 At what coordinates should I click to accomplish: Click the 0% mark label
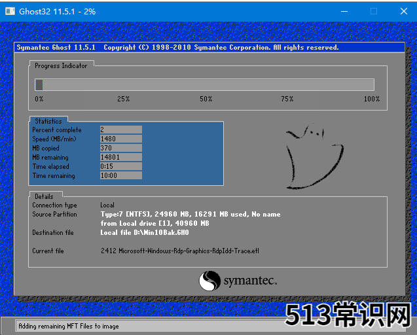[x=39, y=99]
